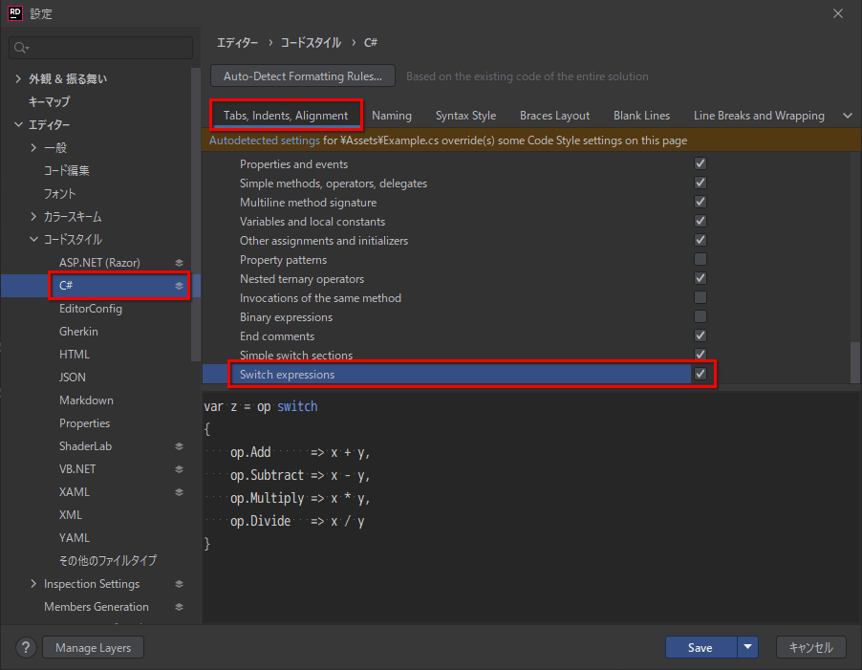Click the layer icon beside VB.NET
Viewport: 862px width, 670px height.
coord(180,469)
